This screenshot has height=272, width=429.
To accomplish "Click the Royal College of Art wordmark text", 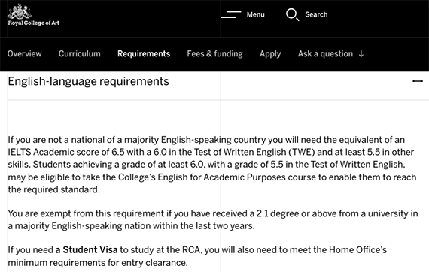I will [x=33, y=23].
